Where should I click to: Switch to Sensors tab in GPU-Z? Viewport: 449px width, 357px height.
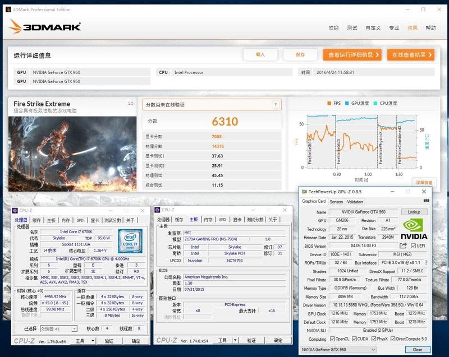point(336,202)
